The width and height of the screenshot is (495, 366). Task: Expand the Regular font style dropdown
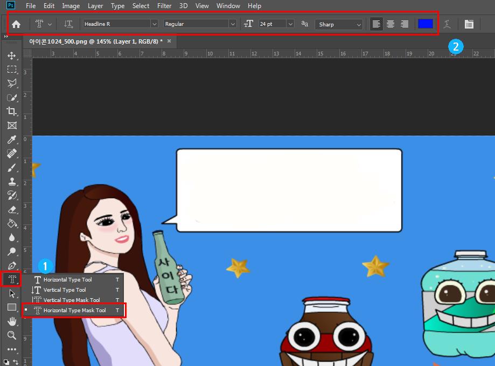click(232, 24)
